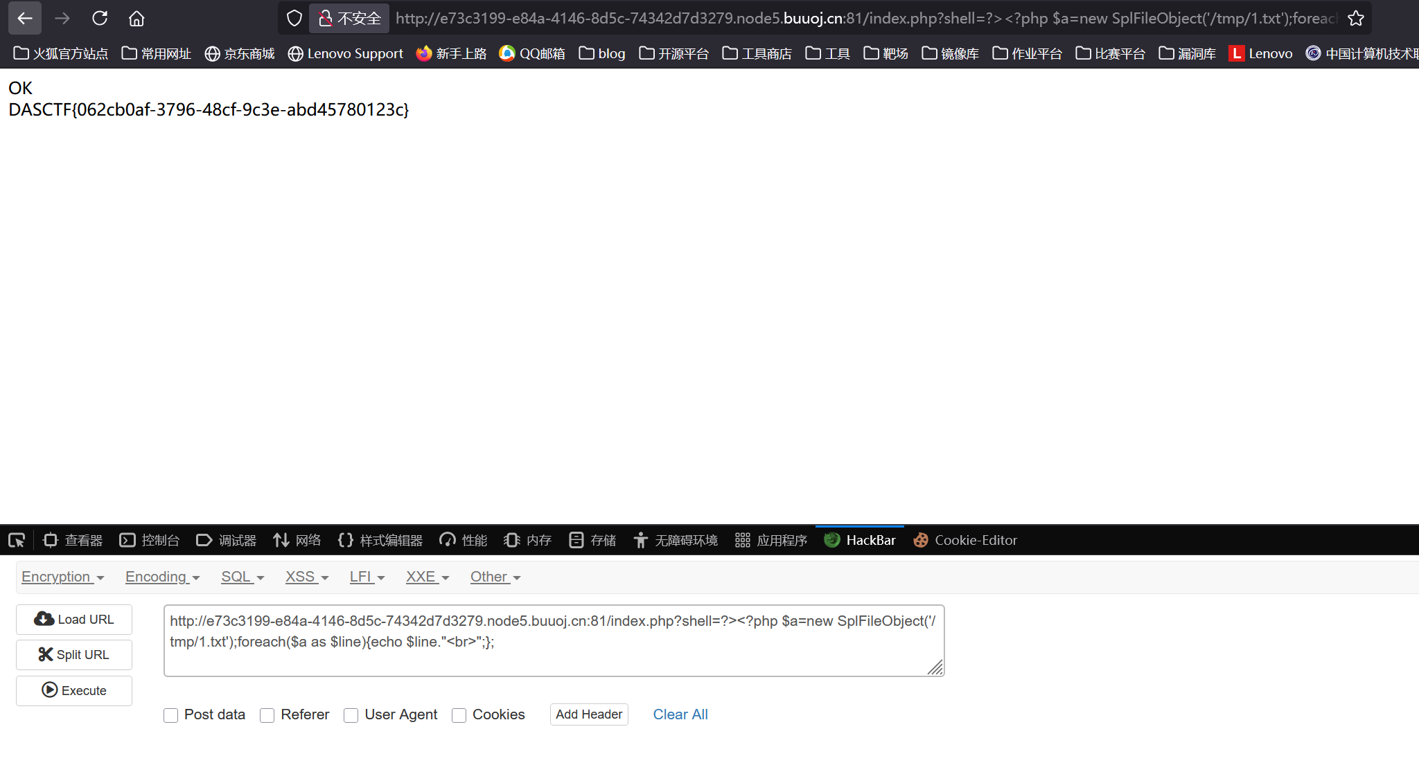This screenshot has width=1419, height=783.
Task: Go to the browser home page
Action: [136, 19]
